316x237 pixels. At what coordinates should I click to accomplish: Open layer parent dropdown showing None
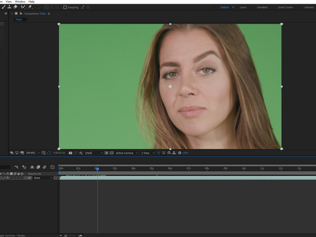[43, 178]
